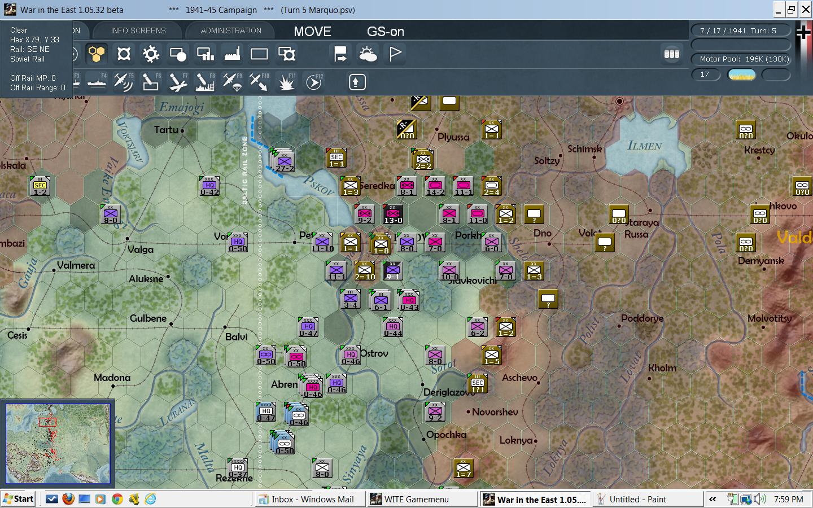Viewport: 813px width, 508px height.
Task: Click the gear-shaped toolbar icon
Action: coord(151,54)
